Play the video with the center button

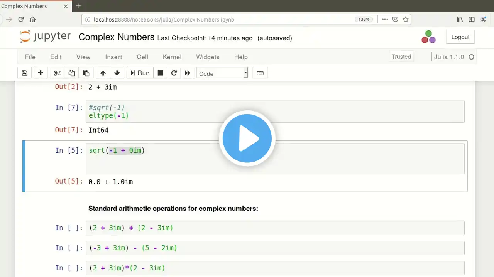click(247, 138)
